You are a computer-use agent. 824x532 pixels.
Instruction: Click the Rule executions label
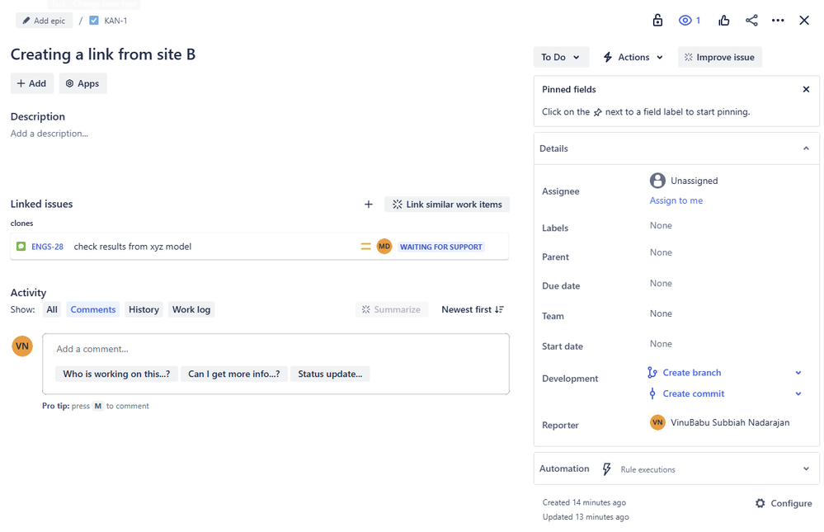(647, 470)
